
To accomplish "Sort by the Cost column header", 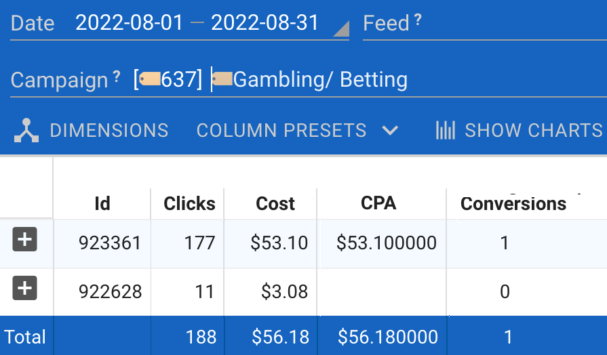I will click(x=275, y=203).
